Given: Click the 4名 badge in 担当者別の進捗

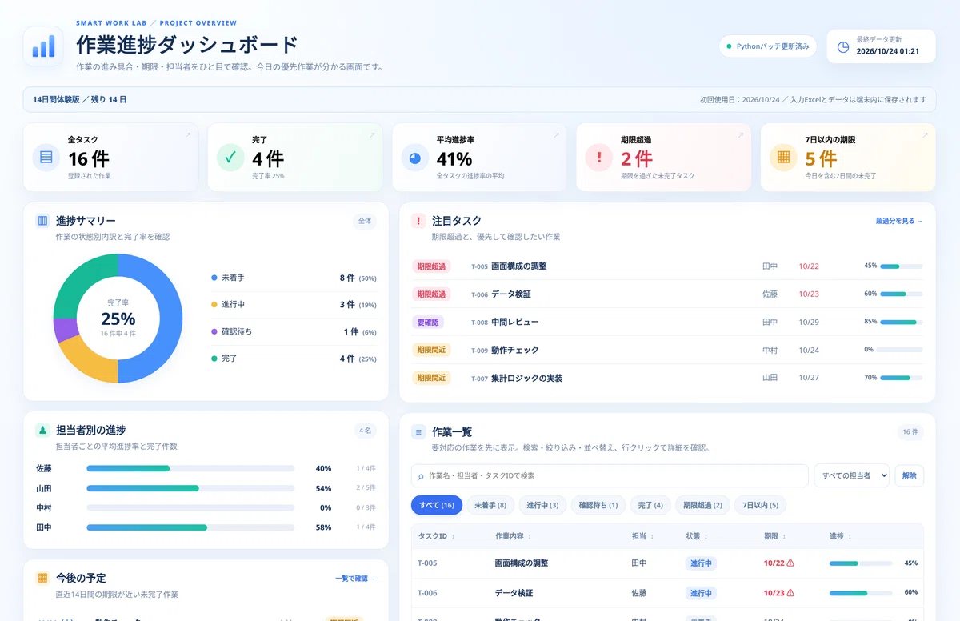Looking at the screenshot, I should (x=365, y=431).
